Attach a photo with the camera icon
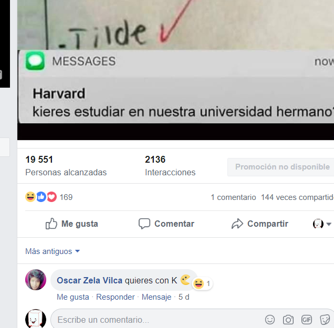The width and height of the screenshot is (334, 328). 288,320
